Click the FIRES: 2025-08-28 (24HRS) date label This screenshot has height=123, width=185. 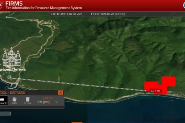click(108, 14)
